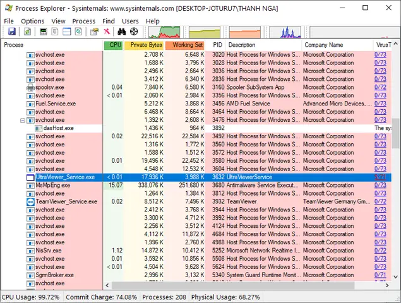The height and width of the screenshot is (303, 401).
Task: Sort by the Description column header
Action: coord(264,45)
